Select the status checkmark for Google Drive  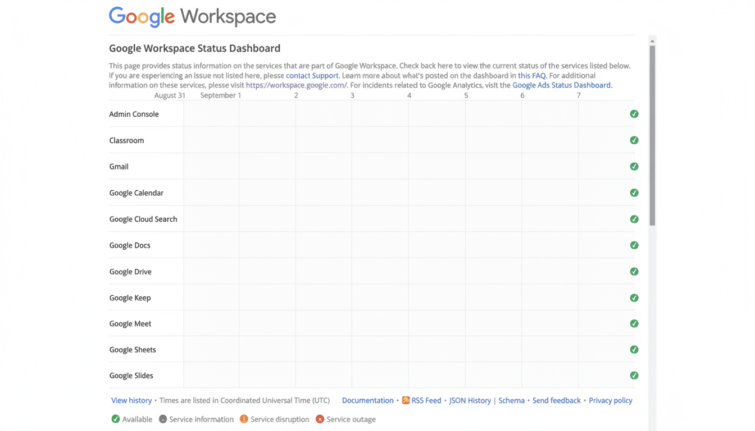634,271
